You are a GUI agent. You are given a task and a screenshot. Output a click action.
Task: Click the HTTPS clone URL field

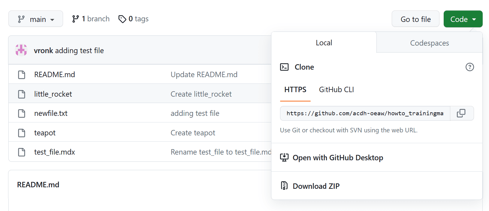click(365, 113)
